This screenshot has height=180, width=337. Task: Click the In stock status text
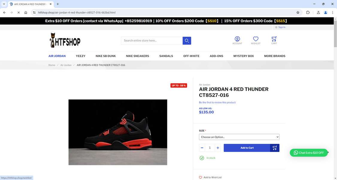(211, 158)
